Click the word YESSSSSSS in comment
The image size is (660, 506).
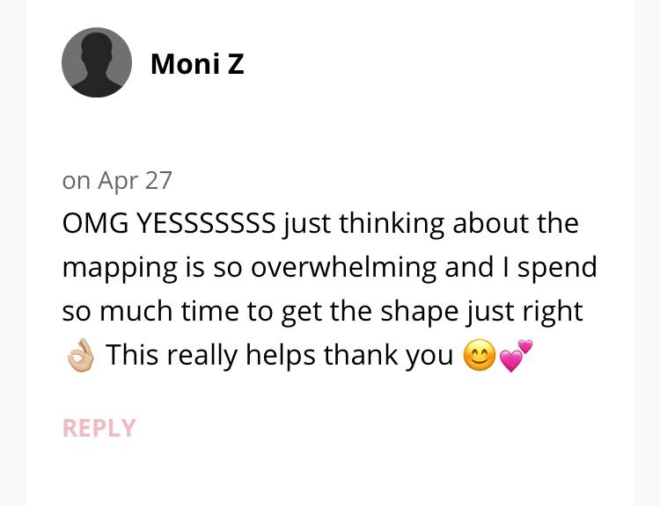tap(206, 223)
